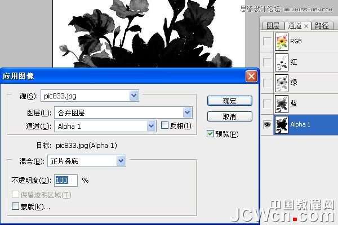This screenshot has width=338, height=225.
Task: Select the 绿 channel name
Action: pos(293,83)
